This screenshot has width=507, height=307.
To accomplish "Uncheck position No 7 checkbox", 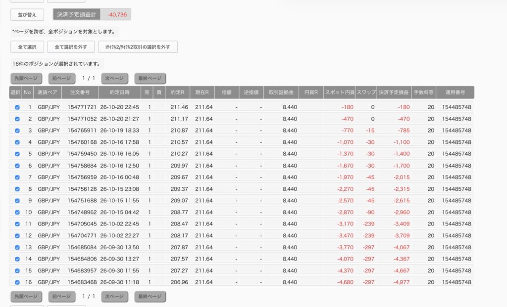I will click(x=17, y=177).
